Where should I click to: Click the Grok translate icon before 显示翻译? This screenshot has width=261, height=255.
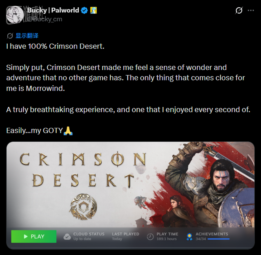[10, 36]
